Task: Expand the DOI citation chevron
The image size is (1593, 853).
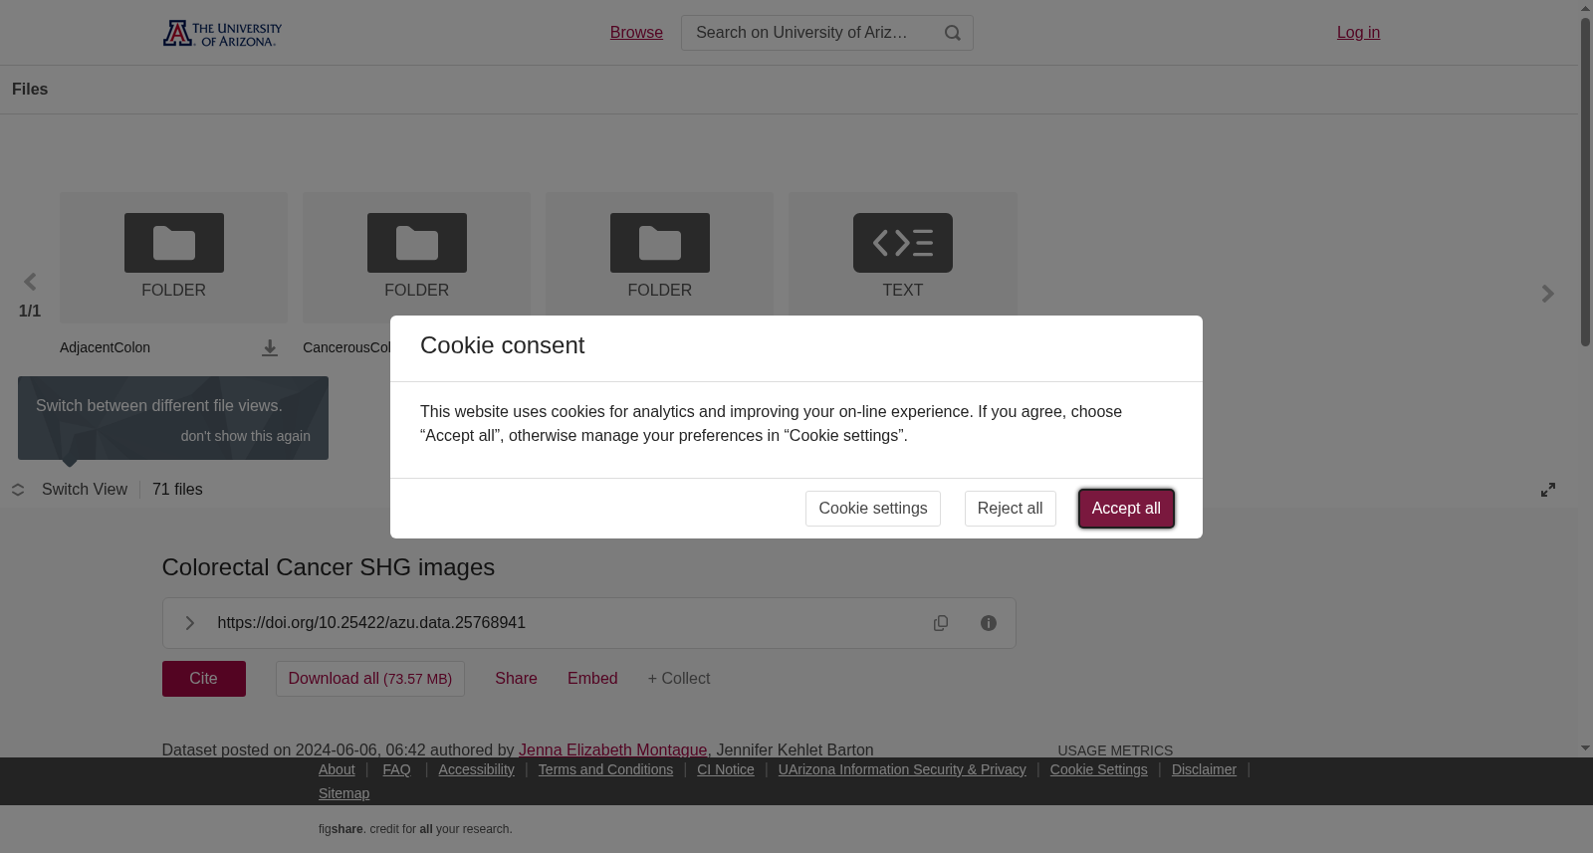Action: click(x=190, y=623)
